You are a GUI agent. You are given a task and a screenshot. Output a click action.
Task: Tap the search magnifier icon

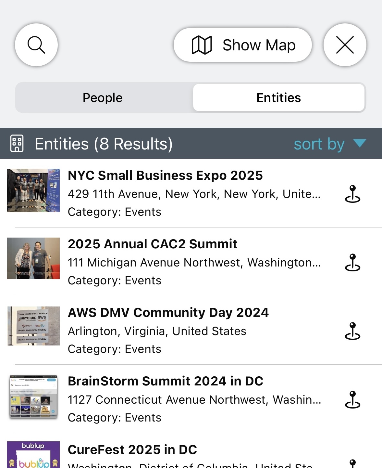point(36,45)
